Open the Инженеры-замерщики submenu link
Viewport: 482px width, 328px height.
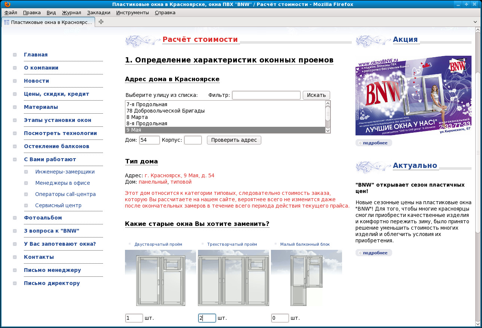tap(65, 172)
